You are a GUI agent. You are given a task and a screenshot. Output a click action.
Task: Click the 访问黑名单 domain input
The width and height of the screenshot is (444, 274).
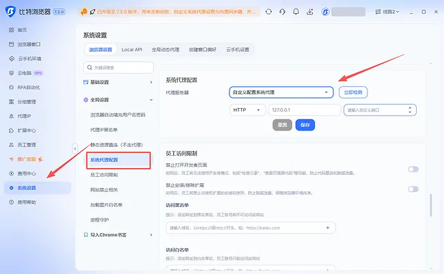(251, 228)
